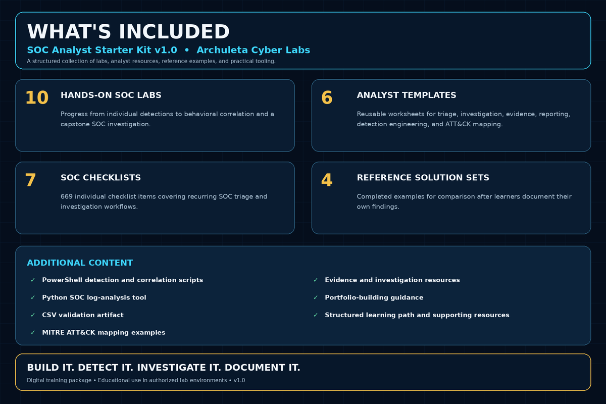Select the checkmark next to Python SOC log-analysis tool
This screenshot has height=404, width=606.
pos(33,297)
